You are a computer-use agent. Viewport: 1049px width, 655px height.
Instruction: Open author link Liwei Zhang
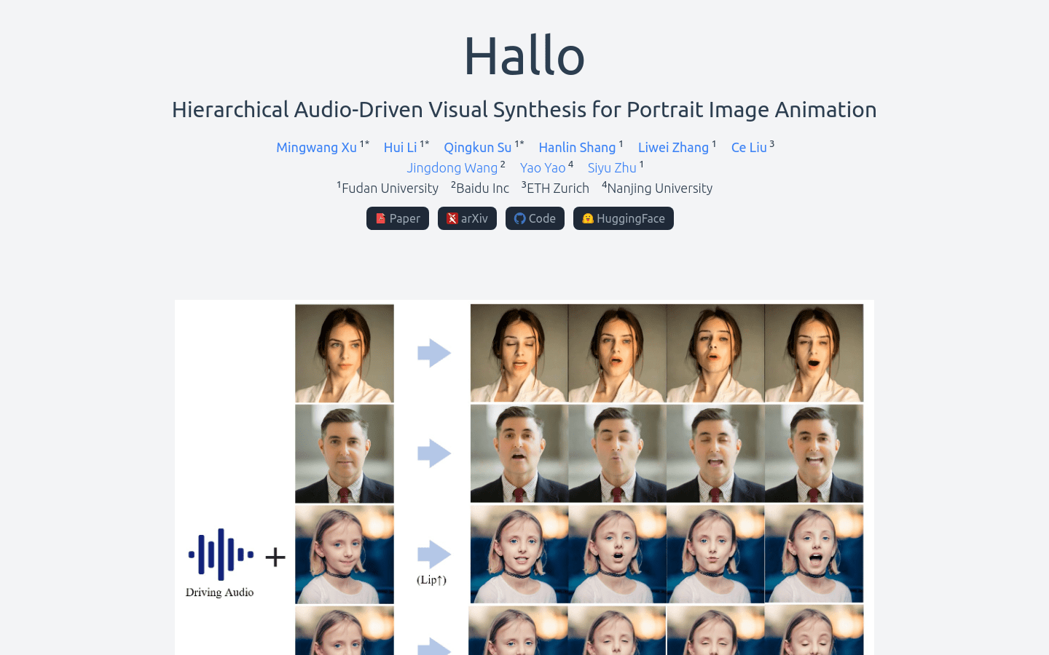click(x=673, y=147)
